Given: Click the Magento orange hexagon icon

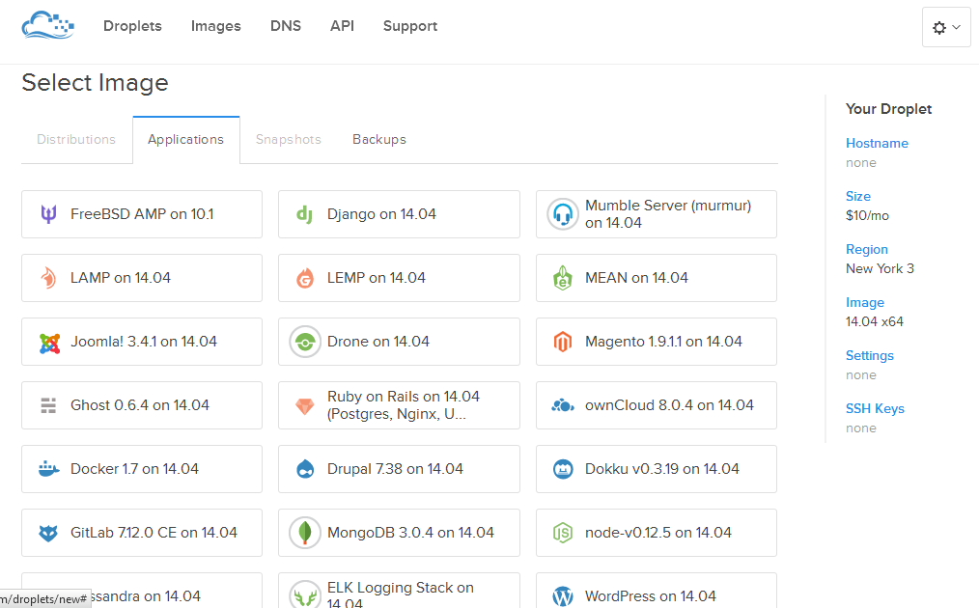Looking at the screenshot, I should 563,342.
